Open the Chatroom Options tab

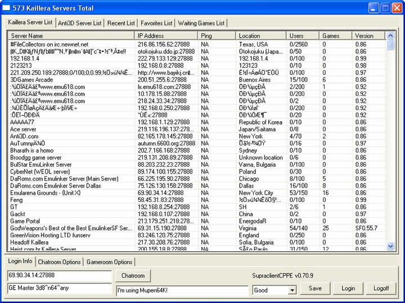[59, 262]
